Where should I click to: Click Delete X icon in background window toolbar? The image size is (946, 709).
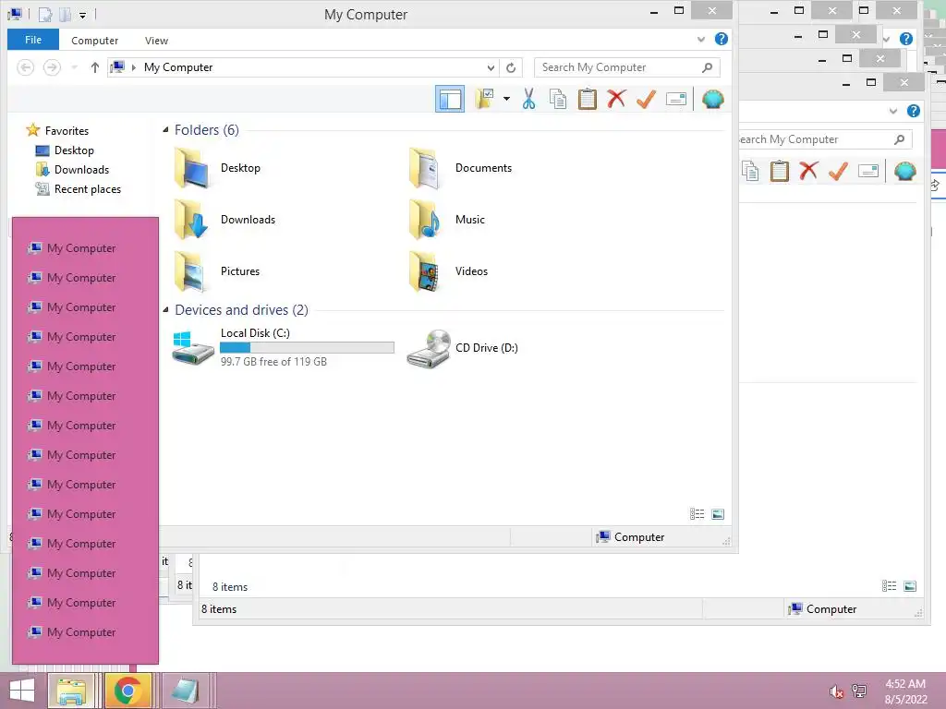[808, 171]
